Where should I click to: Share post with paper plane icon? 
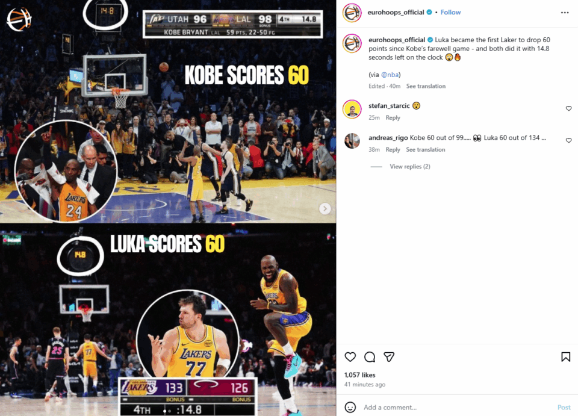point(389,356)
